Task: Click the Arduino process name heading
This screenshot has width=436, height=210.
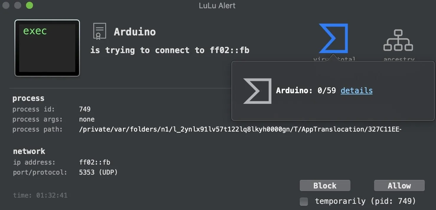Action: [x=135, y=32]
